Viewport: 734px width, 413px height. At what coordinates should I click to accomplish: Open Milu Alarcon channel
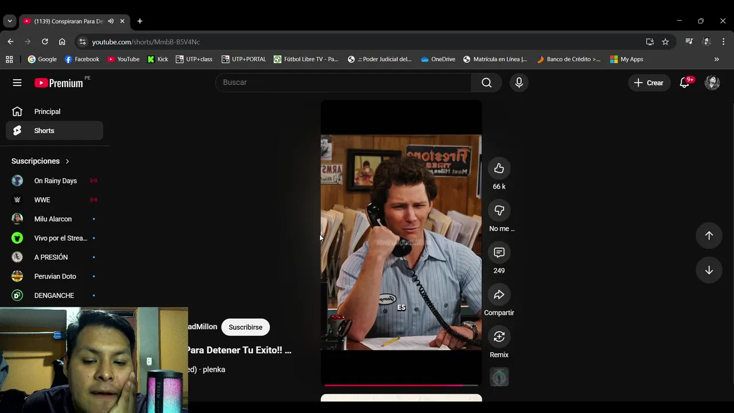(54, 219)
